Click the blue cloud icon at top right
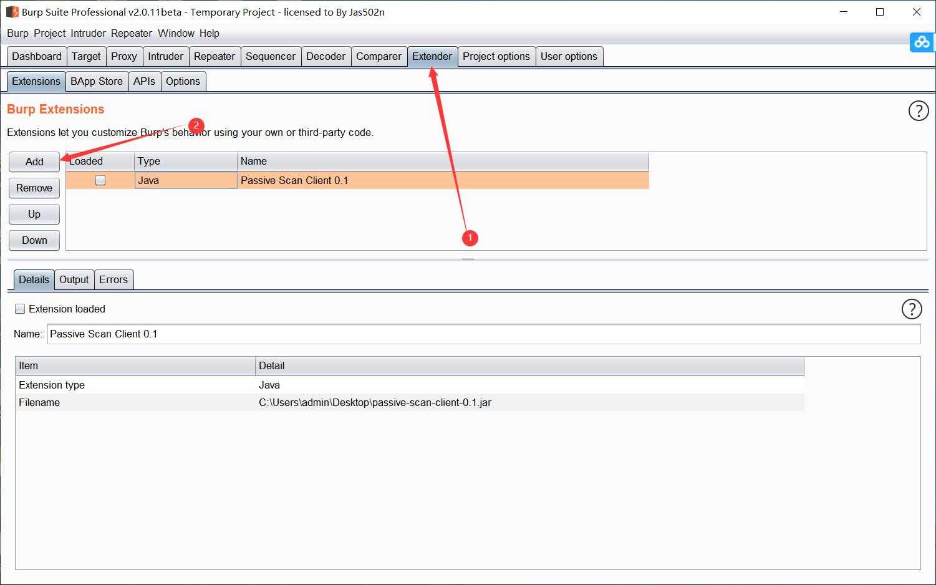The image size is (936, 585). click(x=922, y=42)
